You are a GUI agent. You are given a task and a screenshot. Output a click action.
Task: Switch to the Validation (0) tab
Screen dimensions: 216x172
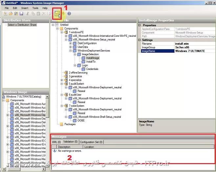[x=70, y=142]
